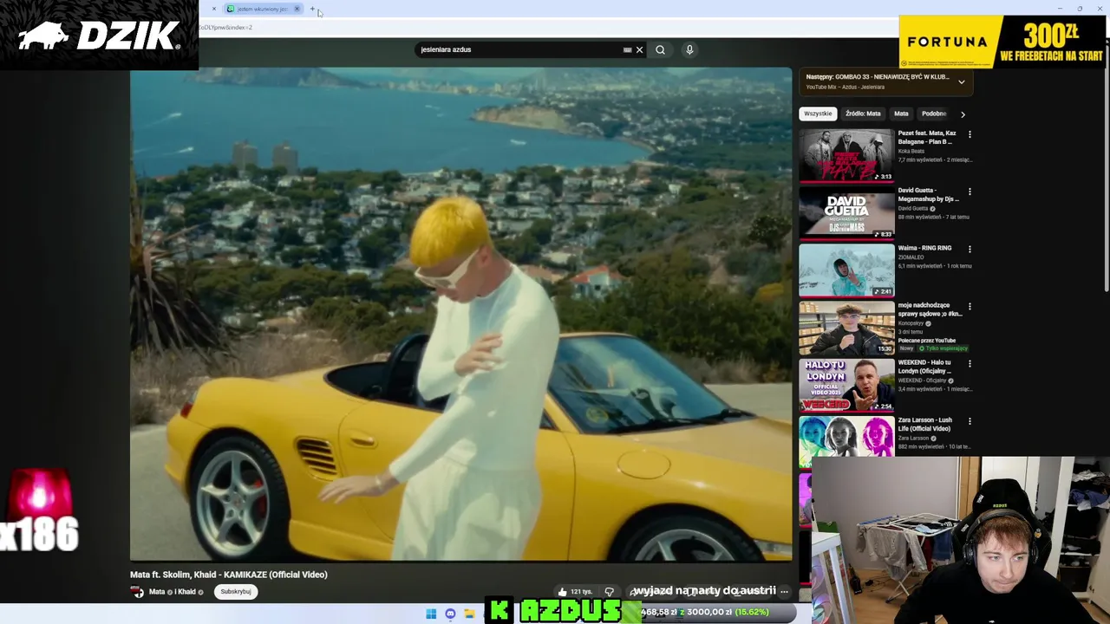The height and width of the screenshot is (624, 1110).
Task: Show more filter chips with right arrow
Action: pyautogui.click(x=963, y=114)
